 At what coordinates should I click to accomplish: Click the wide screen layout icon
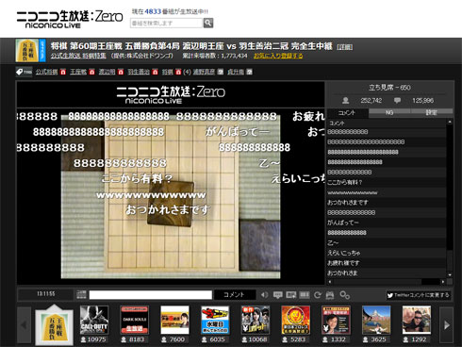305,295
